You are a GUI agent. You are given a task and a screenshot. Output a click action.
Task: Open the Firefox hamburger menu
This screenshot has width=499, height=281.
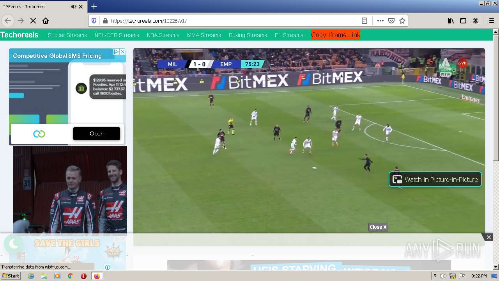(x=491, y=21)
